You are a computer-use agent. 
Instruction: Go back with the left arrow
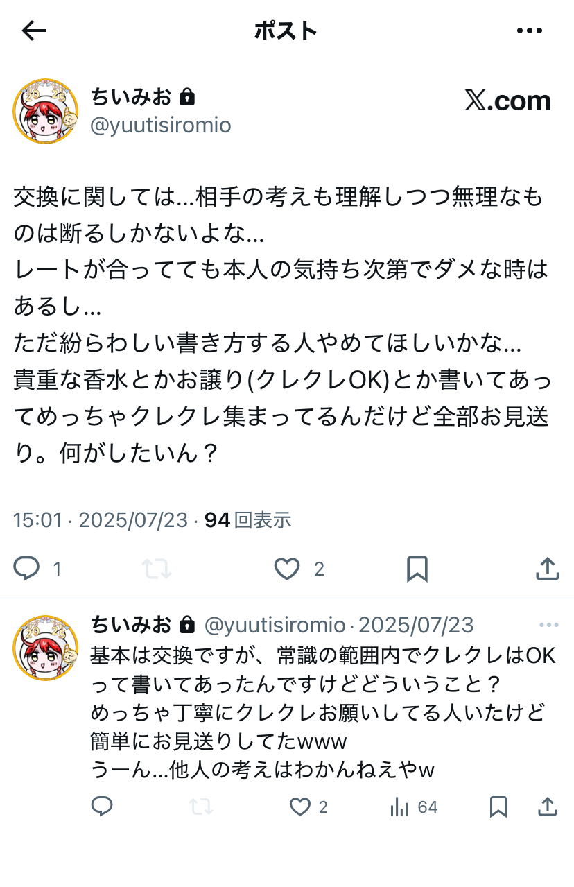33,31
